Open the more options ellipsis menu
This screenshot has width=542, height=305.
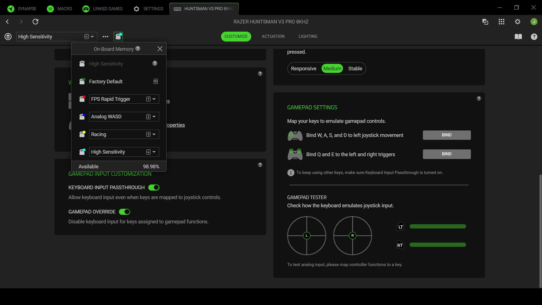pos(105,36)
